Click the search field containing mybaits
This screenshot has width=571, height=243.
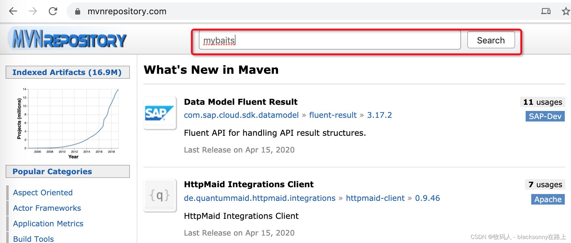330,40
